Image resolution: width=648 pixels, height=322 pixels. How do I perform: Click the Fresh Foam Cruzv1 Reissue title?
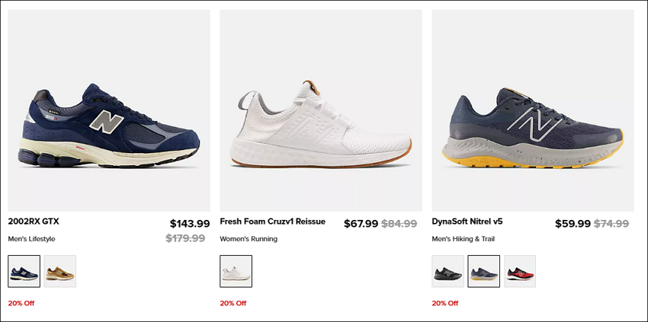pos(272,222)
